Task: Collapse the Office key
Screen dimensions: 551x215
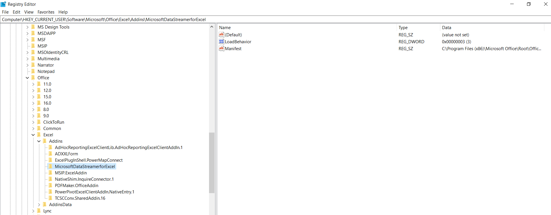Action: (27, 78)
